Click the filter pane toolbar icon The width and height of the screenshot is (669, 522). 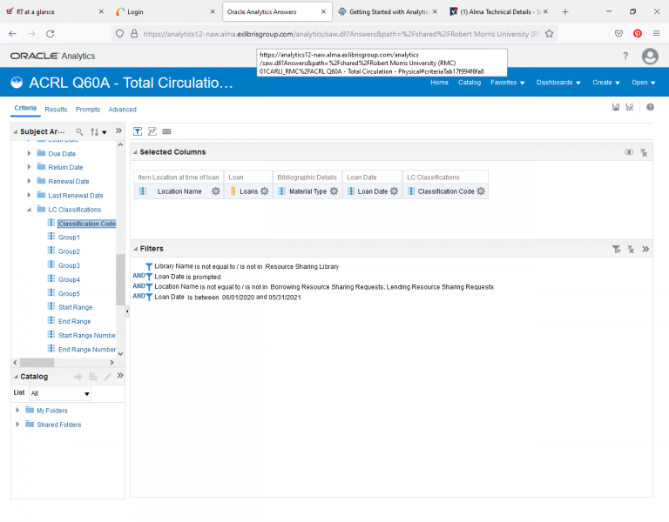tap(138, 131)
